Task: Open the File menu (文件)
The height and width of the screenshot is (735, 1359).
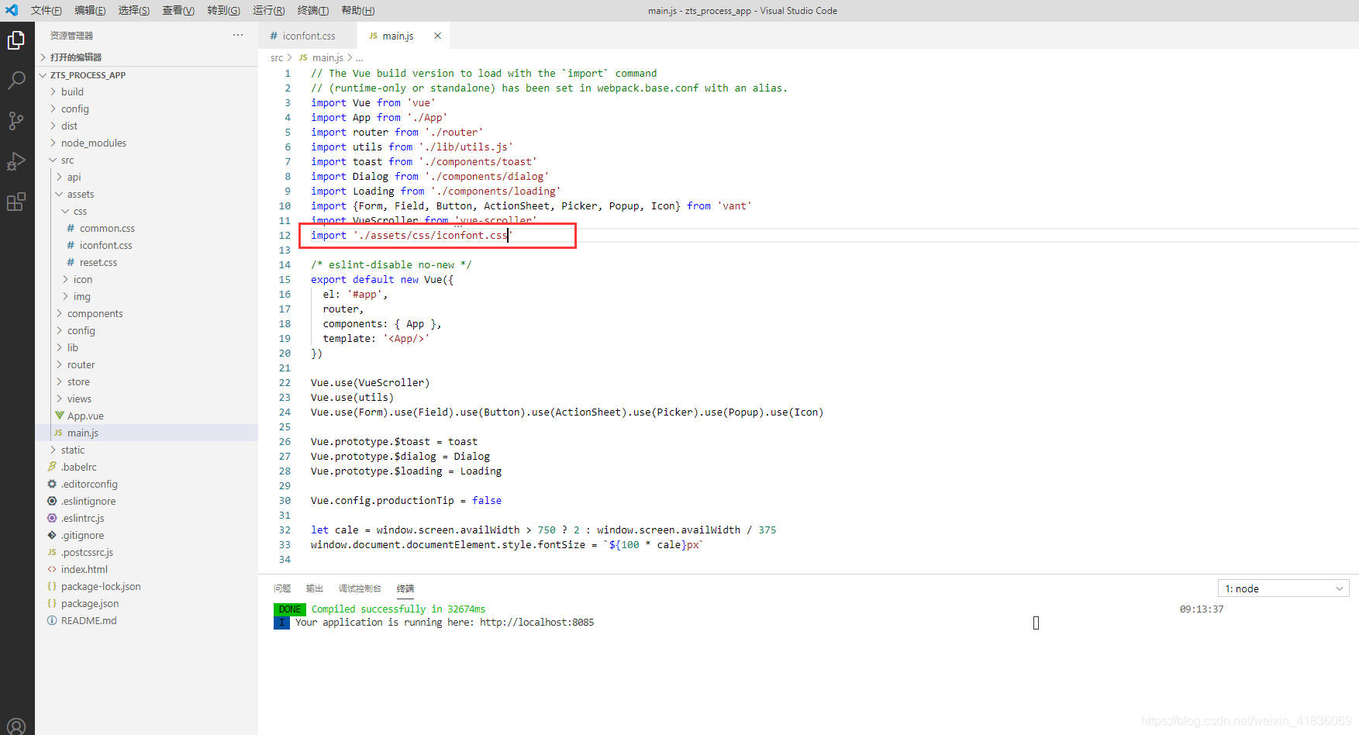Action: coord(46,10)
